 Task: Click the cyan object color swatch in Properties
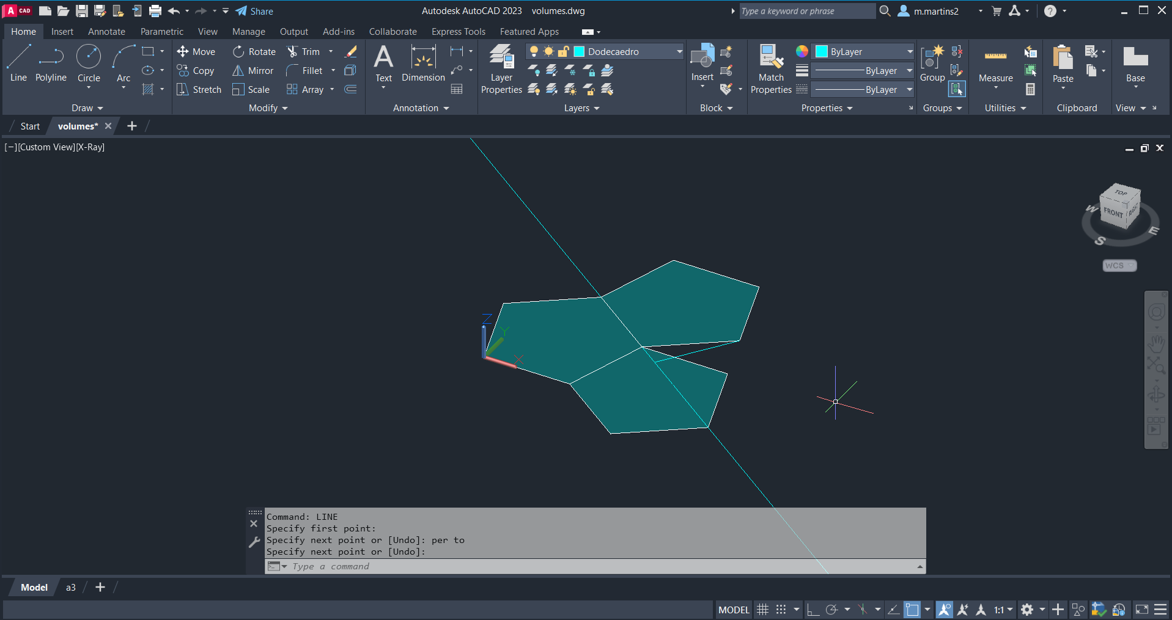[x=822, y=52]
